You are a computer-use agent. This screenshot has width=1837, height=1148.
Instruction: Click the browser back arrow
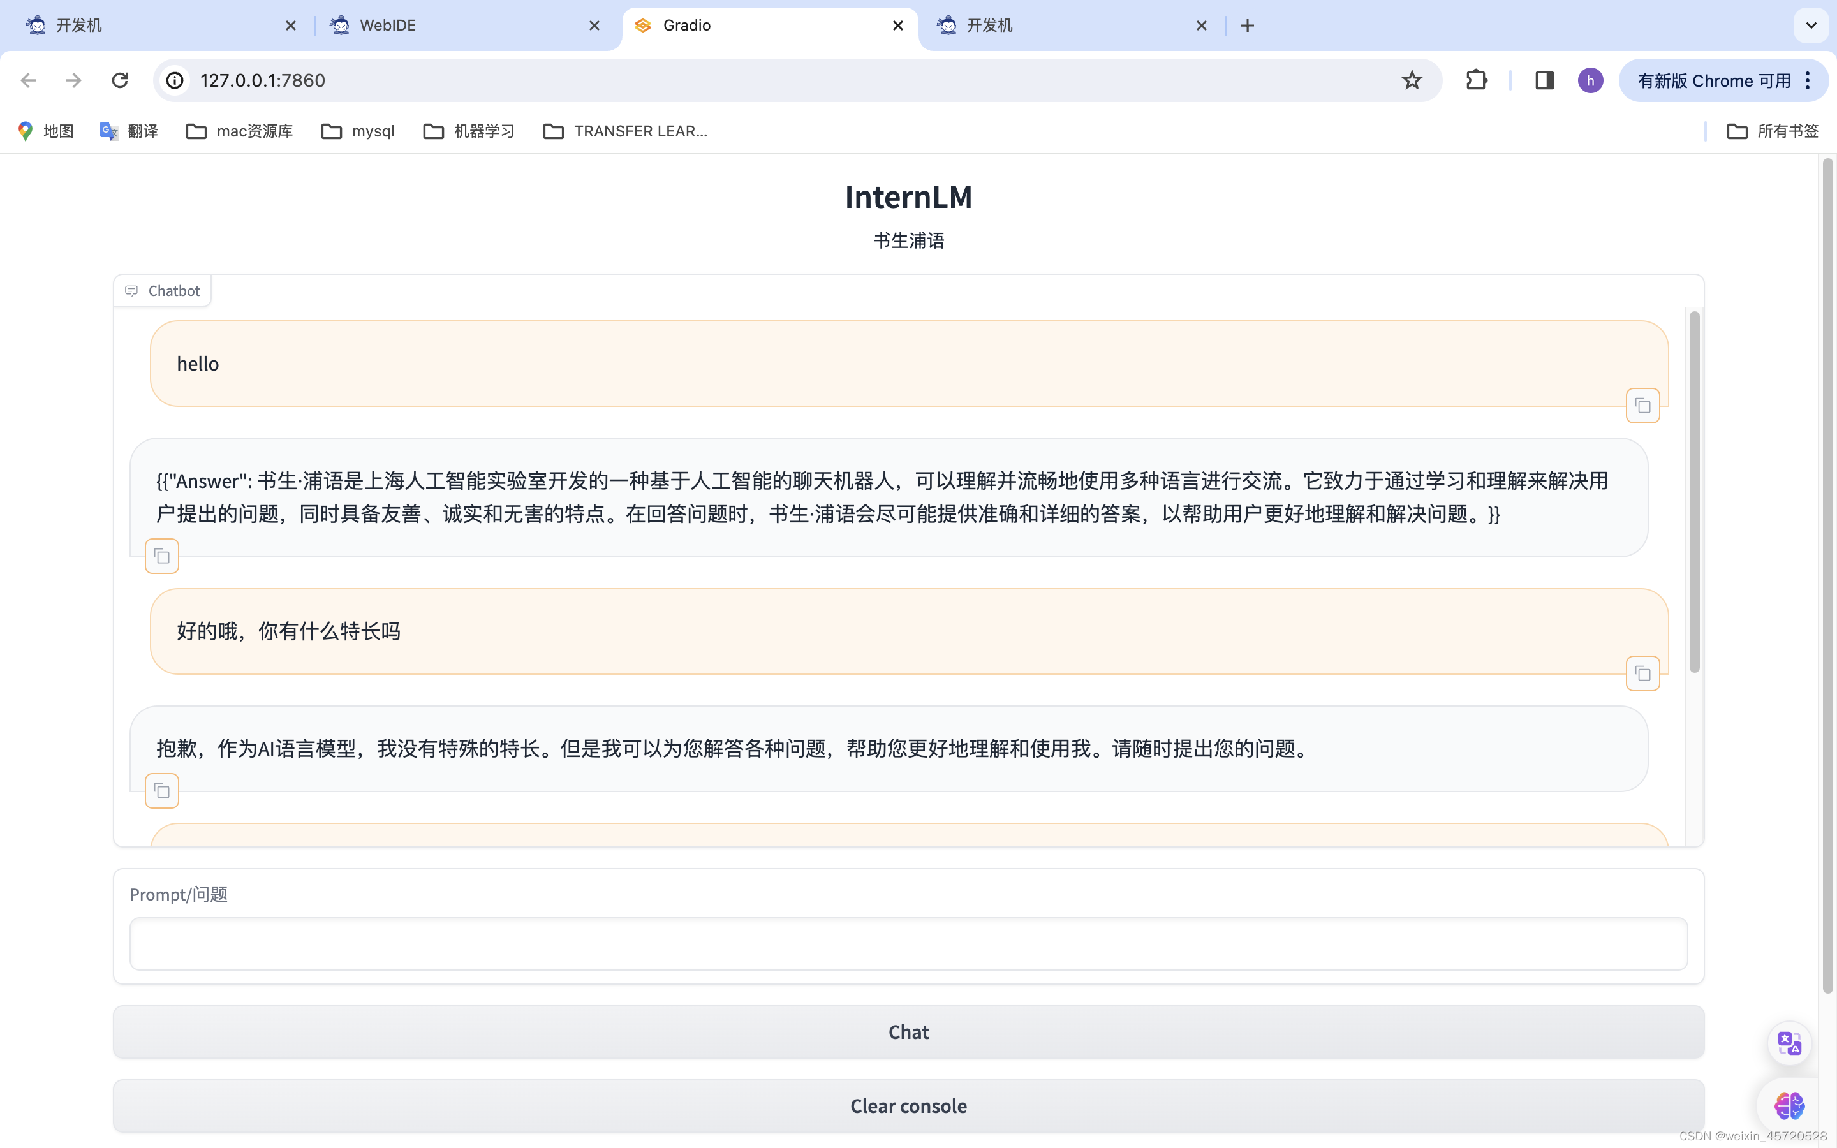click(x=28, y=80)
